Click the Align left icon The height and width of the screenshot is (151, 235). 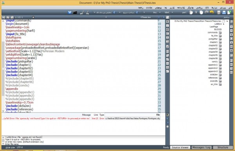(x=167, y=33)
